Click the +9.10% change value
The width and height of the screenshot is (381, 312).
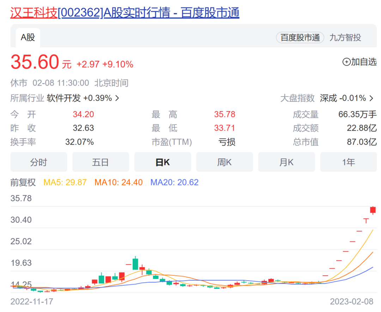118,65
